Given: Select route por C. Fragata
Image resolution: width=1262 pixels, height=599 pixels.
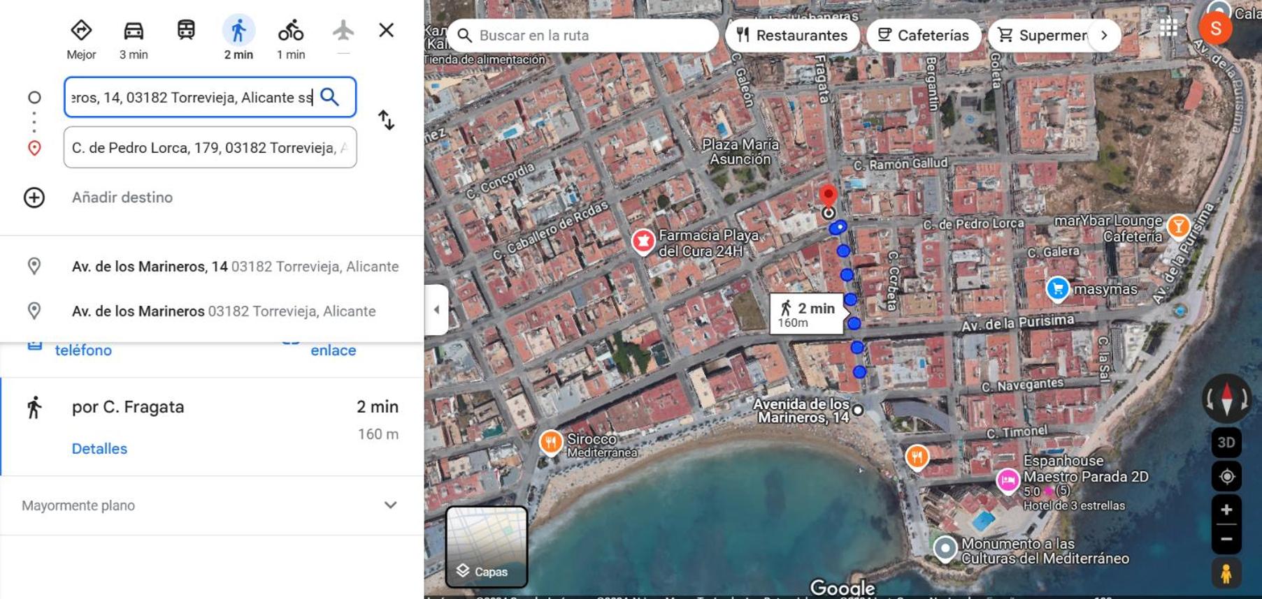Looking at the screenshot, I should 212,427.
